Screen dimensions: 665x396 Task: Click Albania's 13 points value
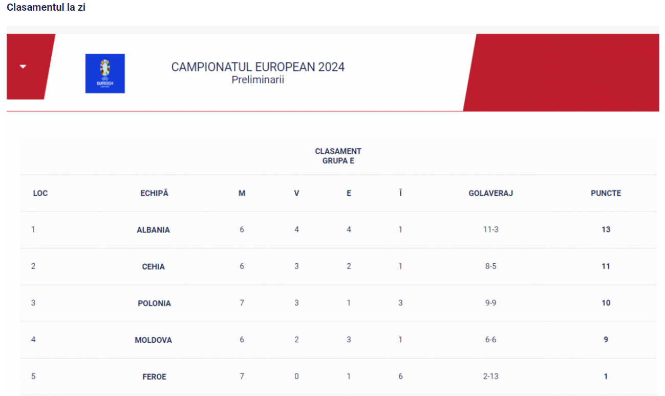[606, 229]
